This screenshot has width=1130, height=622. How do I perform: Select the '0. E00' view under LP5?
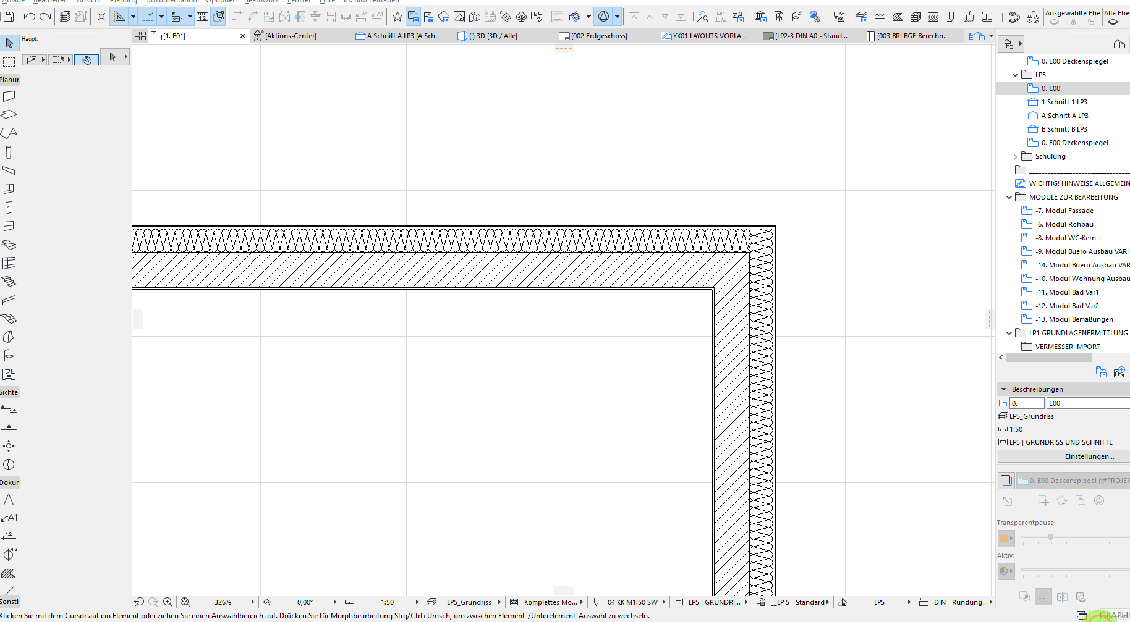coord(1063,88)
